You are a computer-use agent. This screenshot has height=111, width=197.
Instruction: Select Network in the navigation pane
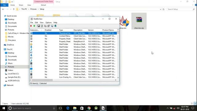(x=10, y=85)
